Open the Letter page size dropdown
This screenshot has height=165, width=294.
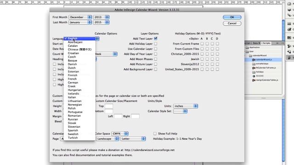coord(133,139)
